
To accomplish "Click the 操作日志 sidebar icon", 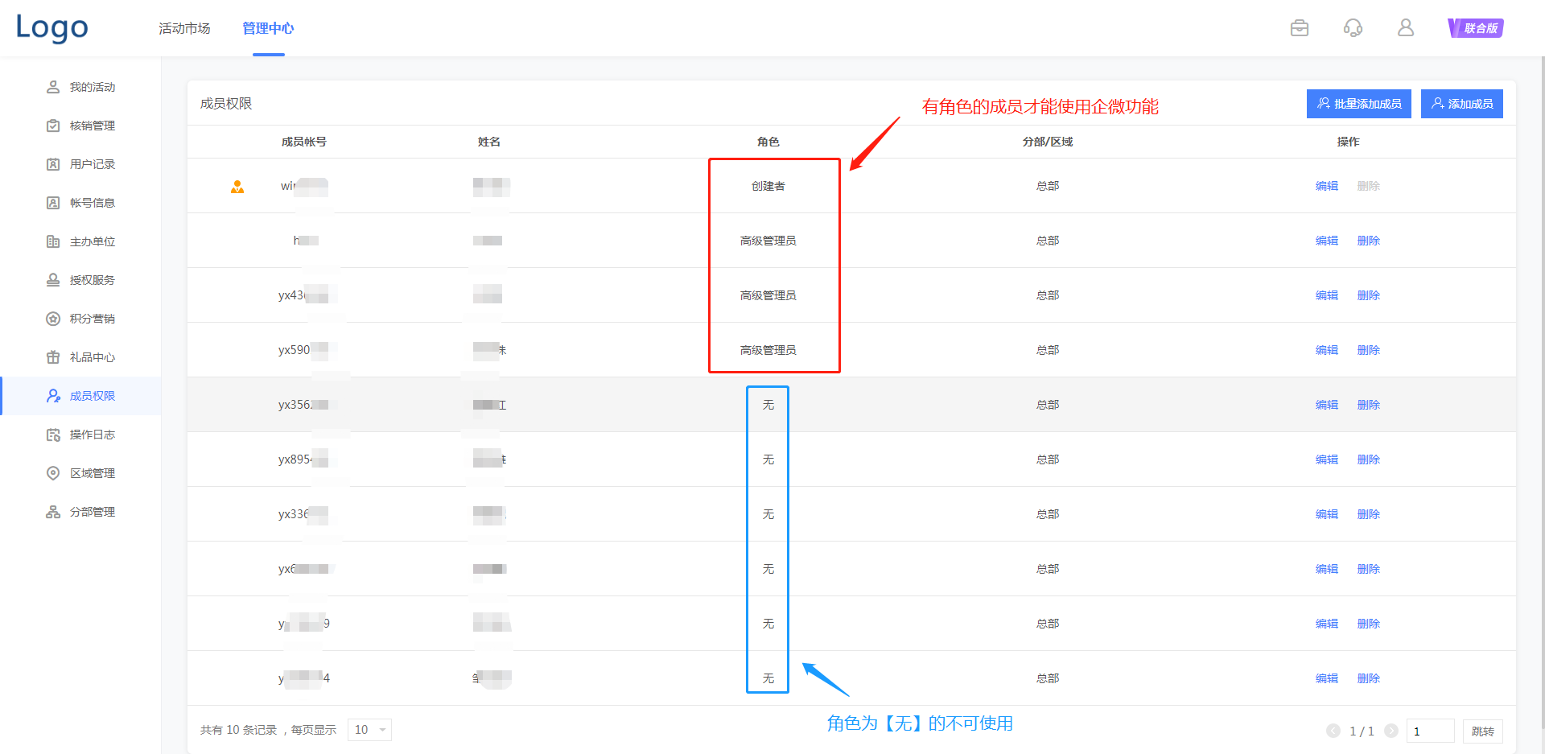I will [53, 435].
